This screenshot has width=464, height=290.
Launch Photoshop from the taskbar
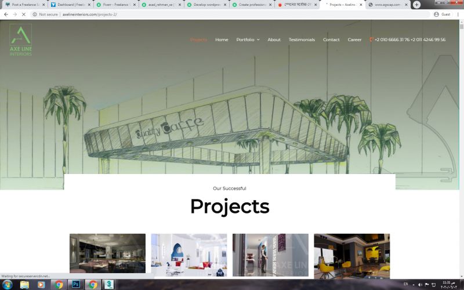76,284
